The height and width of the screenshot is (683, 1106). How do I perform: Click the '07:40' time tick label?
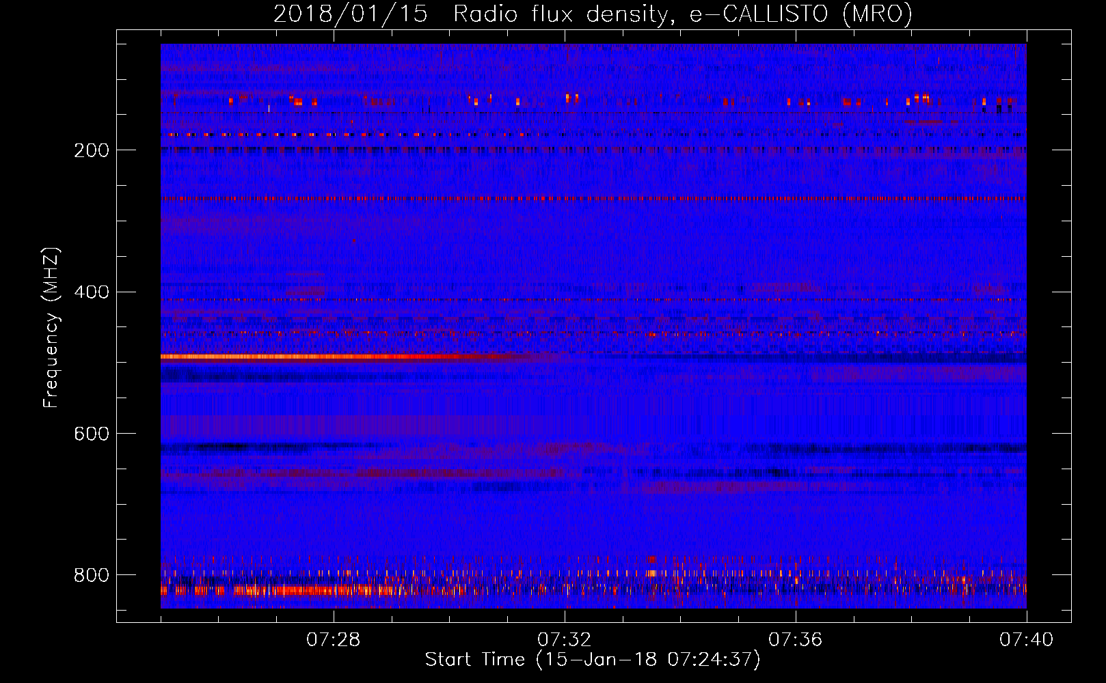[x=1027, y=640]
